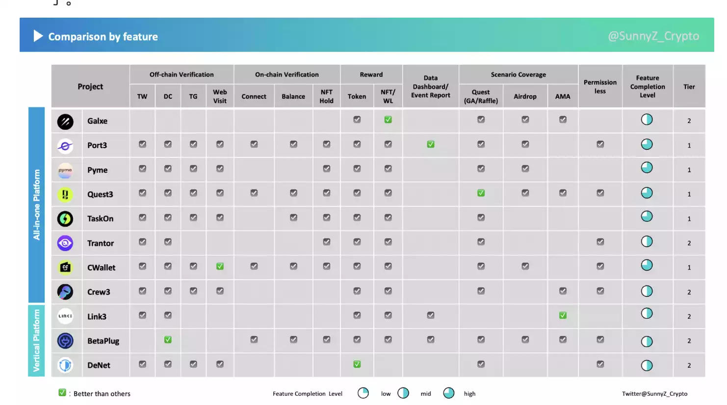Select the TaskOn lightning logo icon
727x405 pixels.
(x=65, y=219)
